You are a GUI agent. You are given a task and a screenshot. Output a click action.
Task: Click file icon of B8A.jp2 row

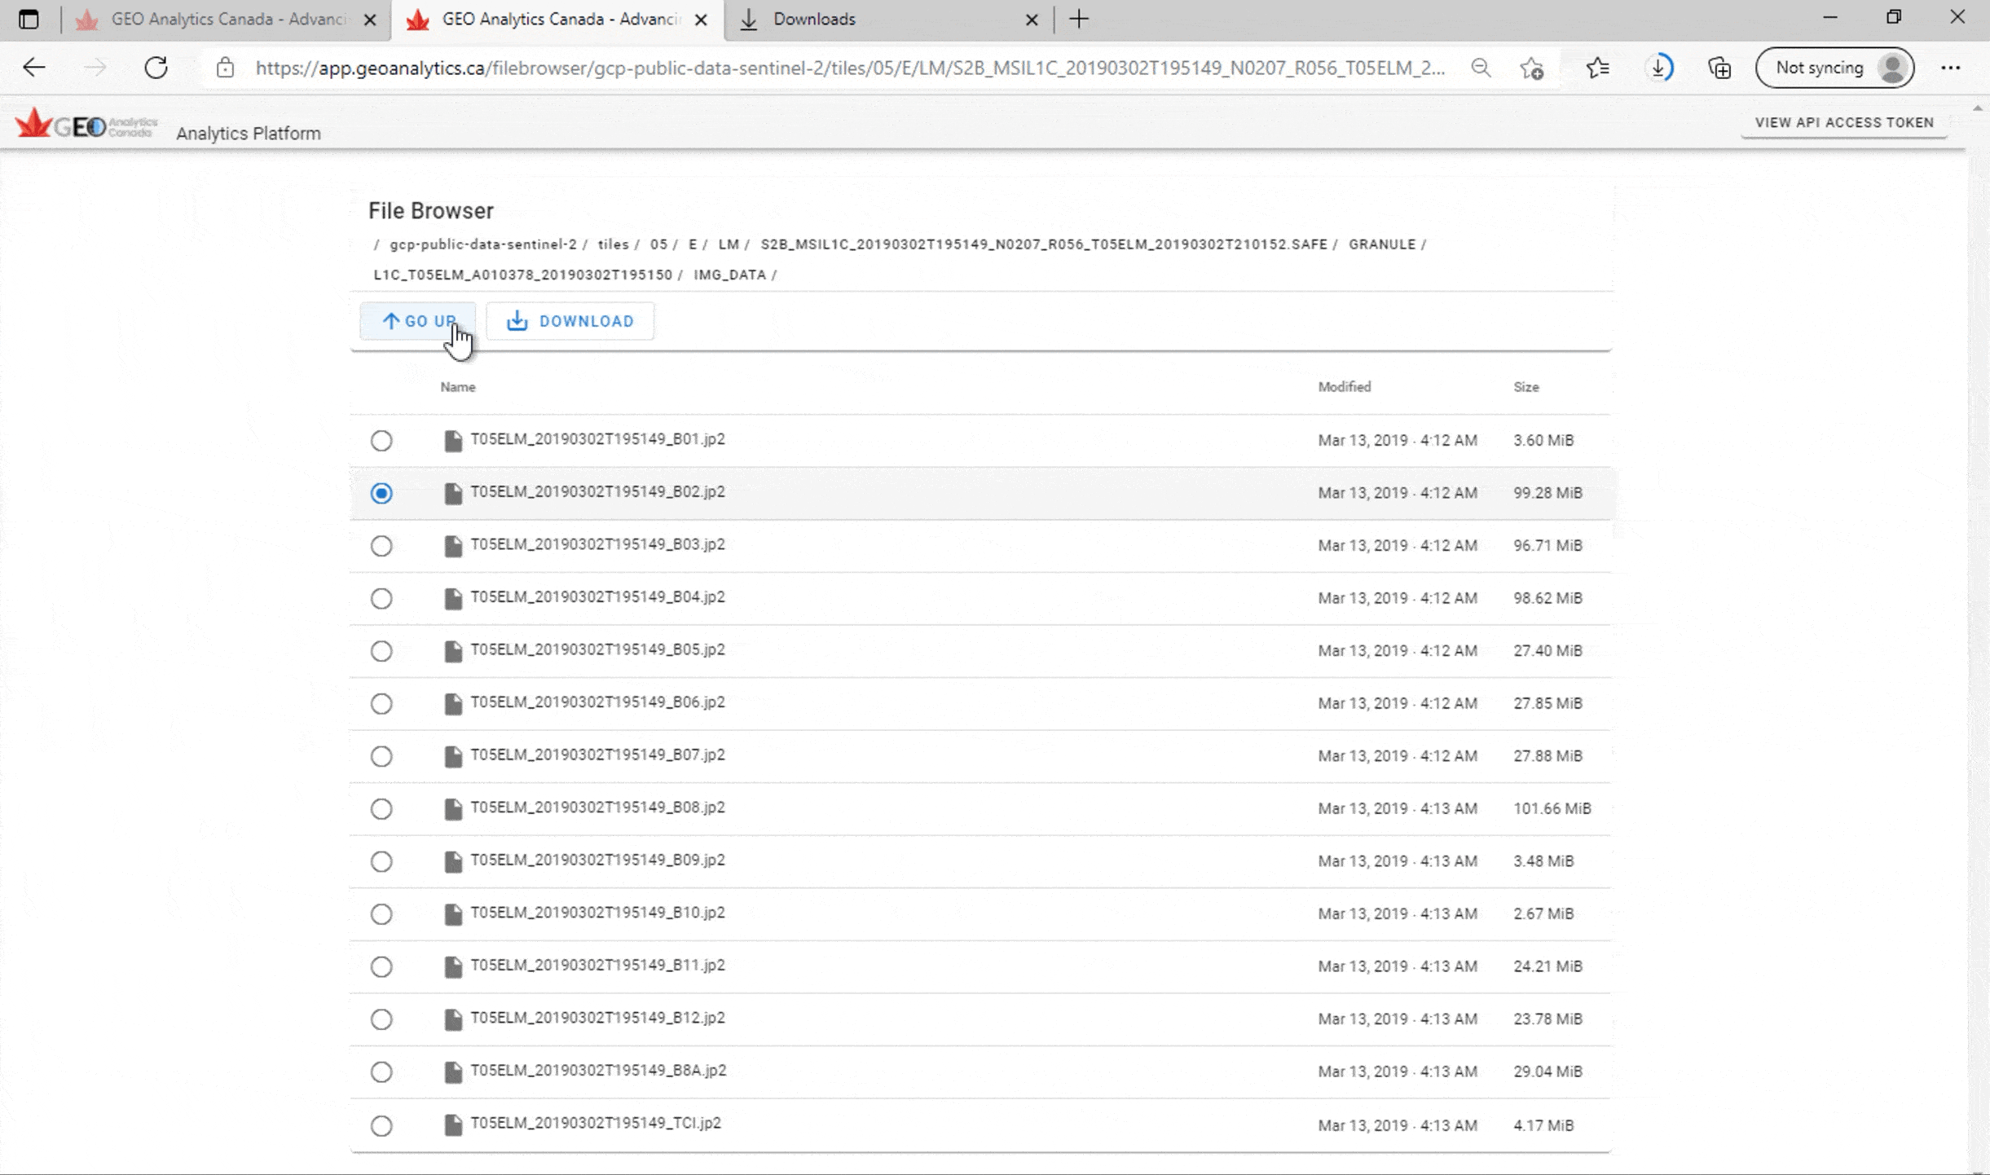click(453, 1072)
